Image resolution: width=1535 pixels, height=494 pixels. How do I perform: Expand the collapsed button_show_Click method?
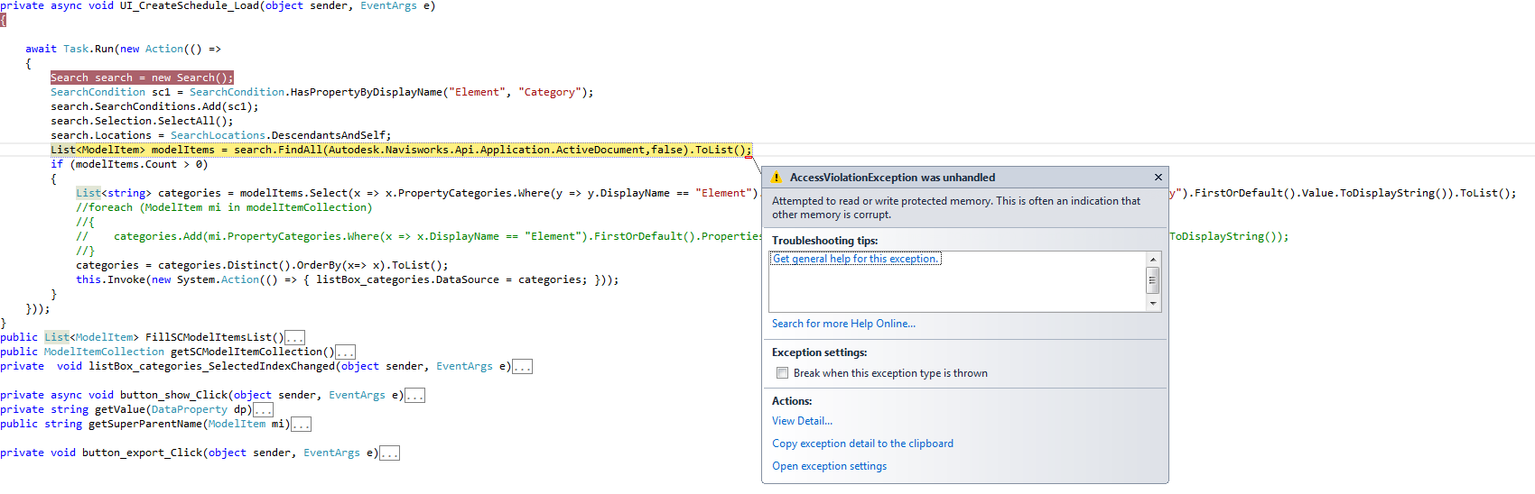pos(414,396)
